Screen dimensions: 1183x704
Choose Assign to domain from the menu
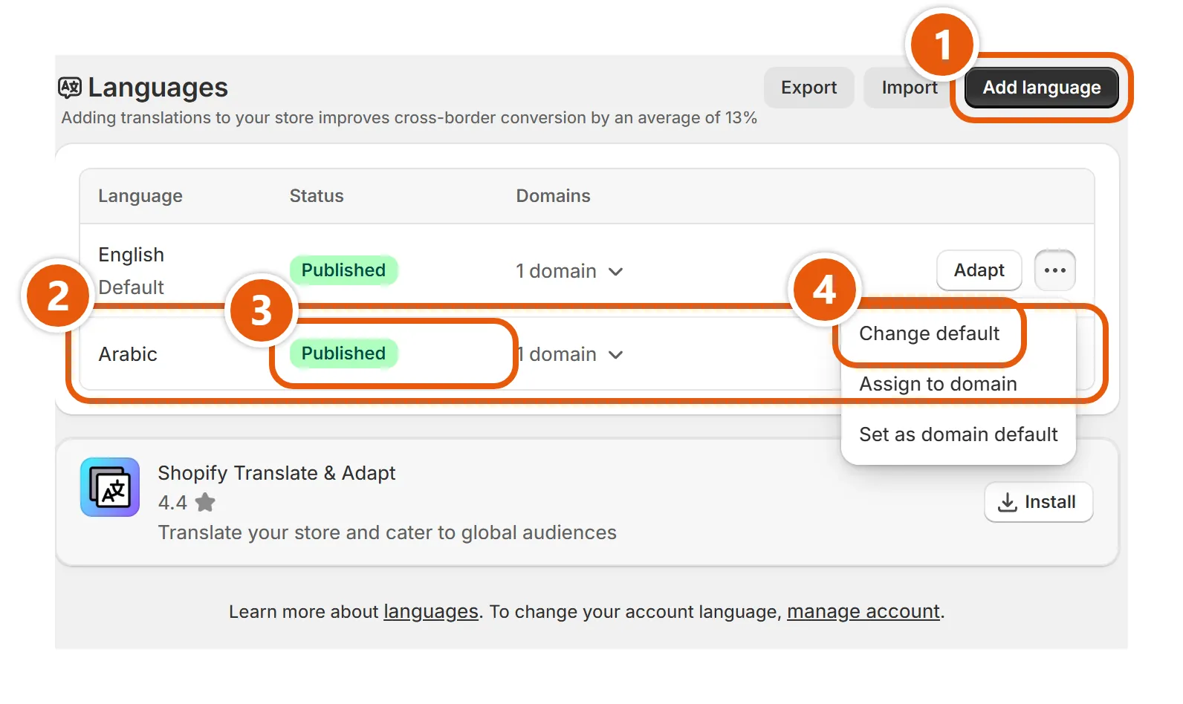pyautogui.click(x=938, y=384)
